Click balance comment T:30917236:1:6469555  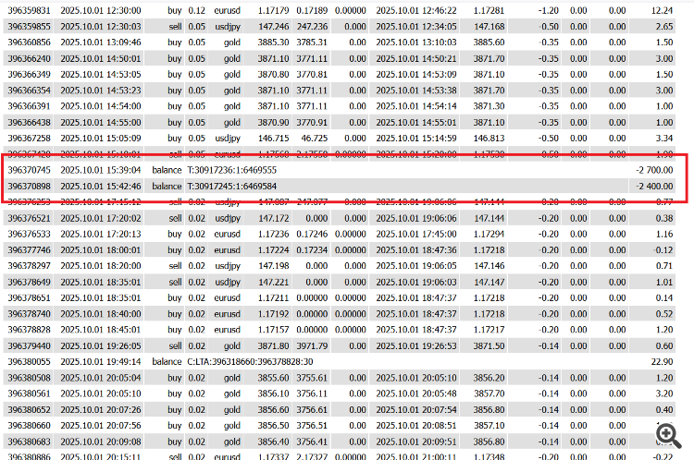232,170
